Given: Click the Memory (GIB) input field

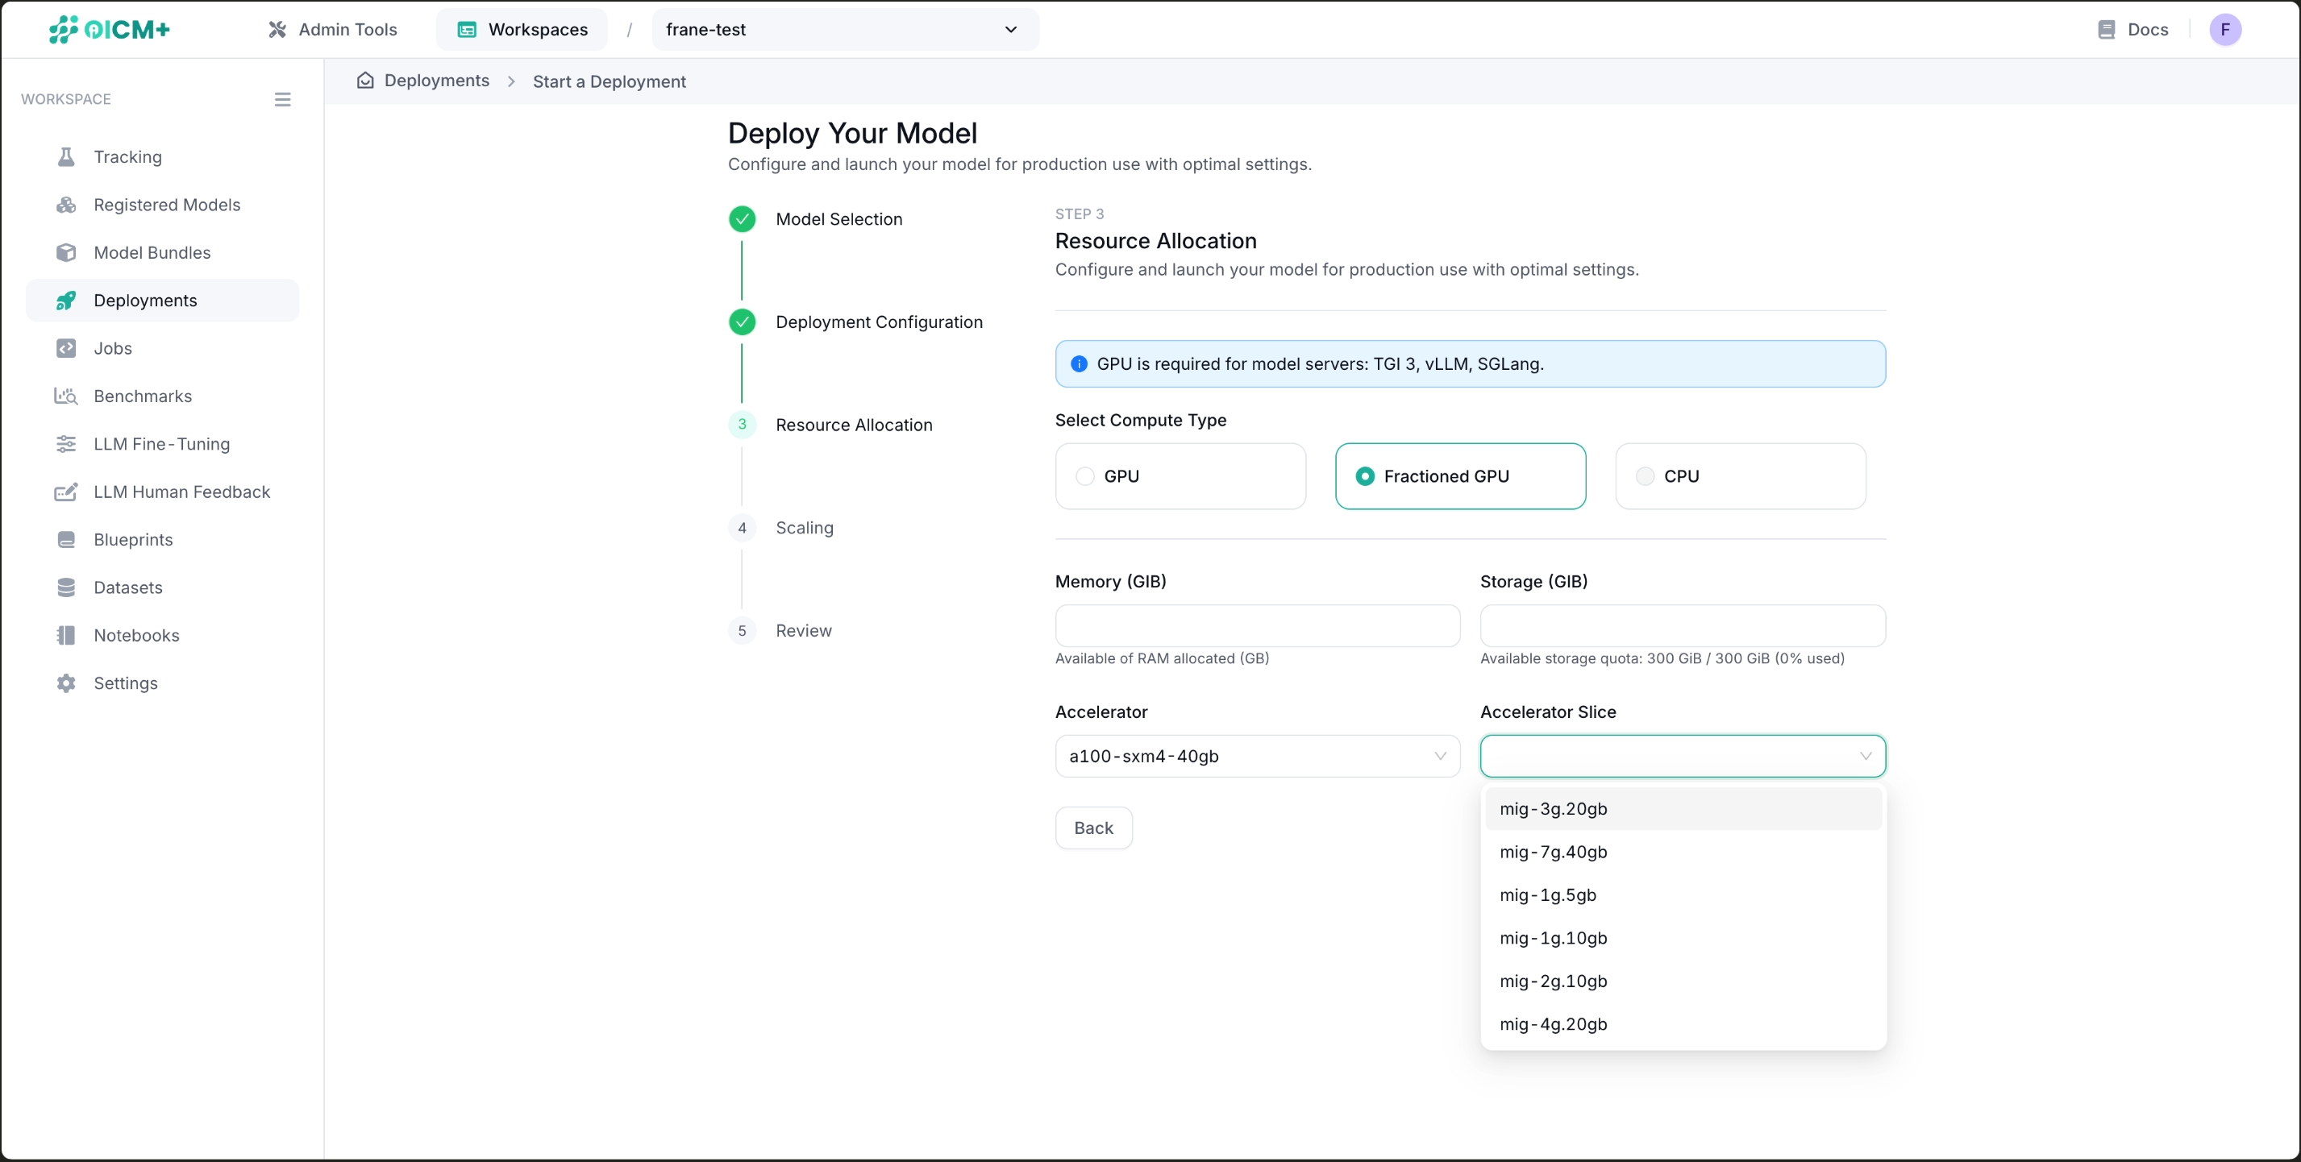Looking at the screenshot, I should tap(1256, 625).
